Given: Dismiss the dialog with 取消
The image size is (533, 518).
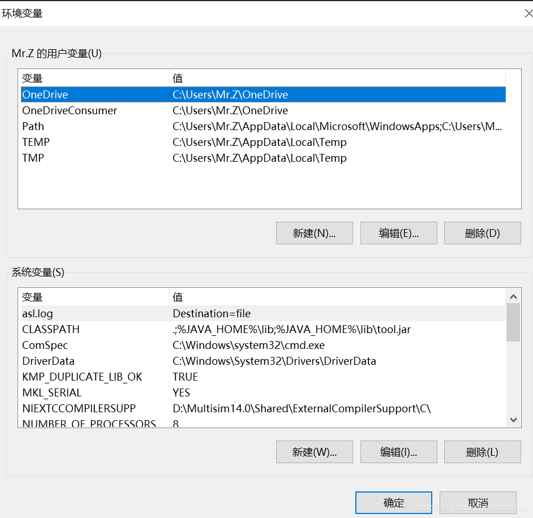Looking at the screenshot, I should pos(478,503).
